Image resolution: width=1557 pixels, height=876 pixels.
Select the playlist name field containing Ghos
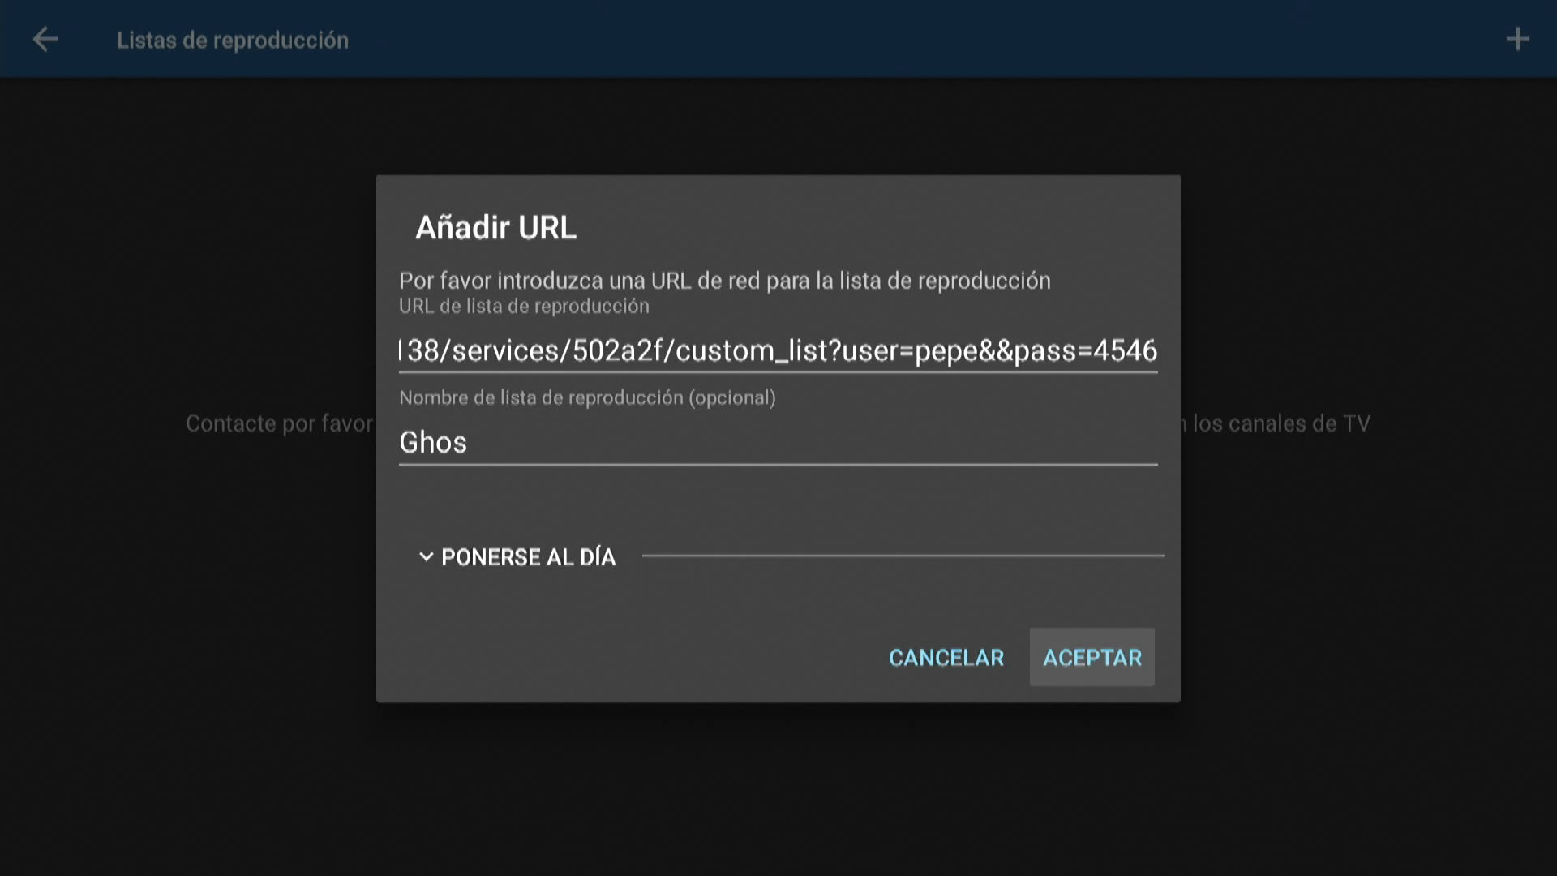tap(778, 443)
